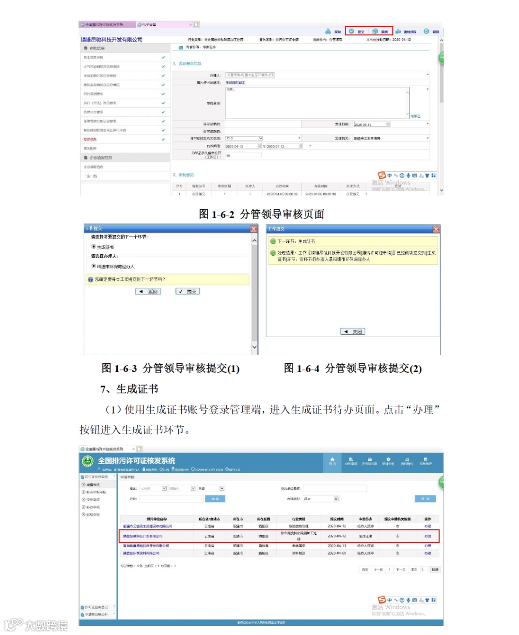This screenshot has width=519, height=635.
Task: Click 跳转 page jump button
Action: pos(435,570)
